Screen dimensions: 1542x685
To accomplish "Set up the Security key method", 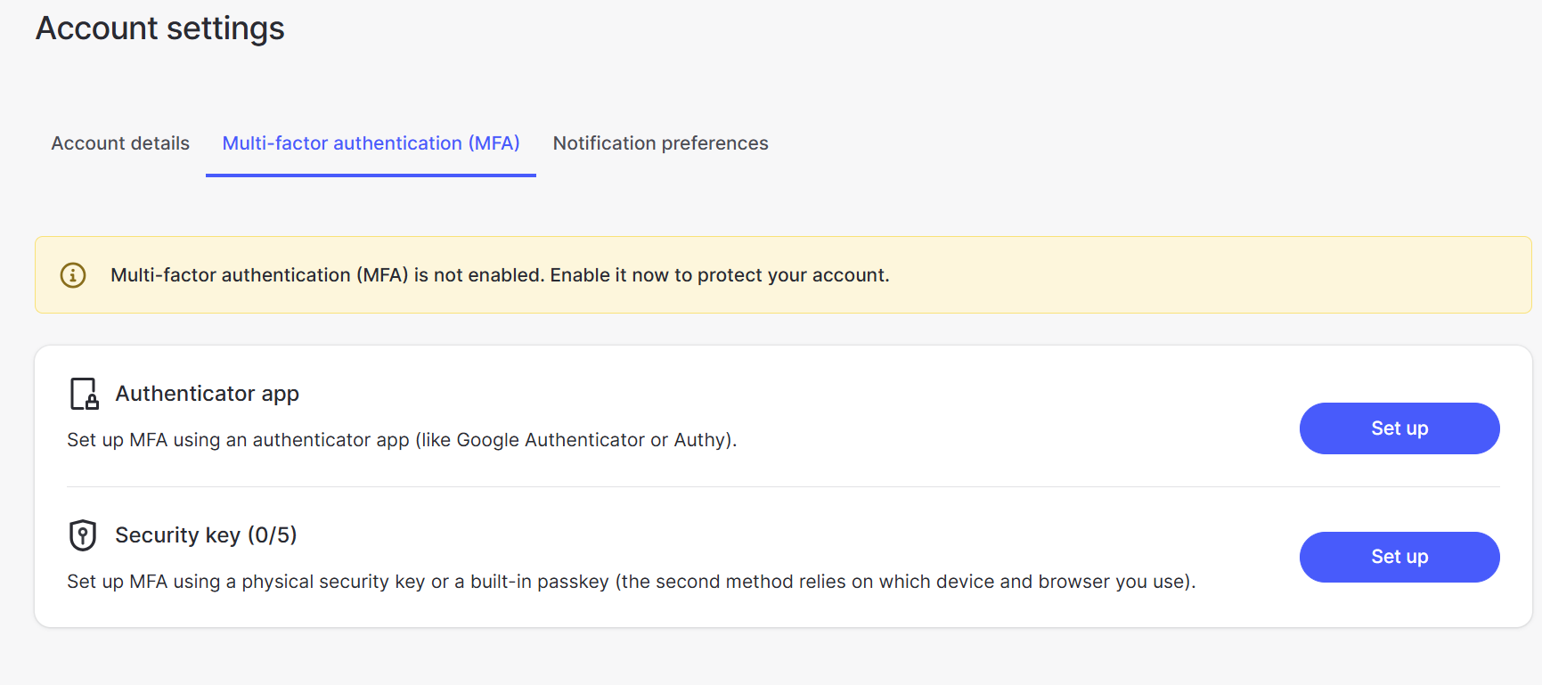I will pyautogui.click(x=1399, y=557).
